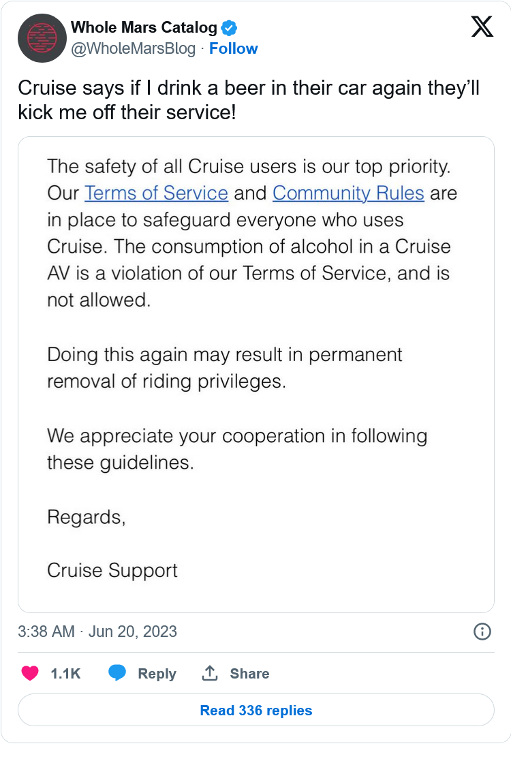Click the share upload arrow icon
511x763 pixels.
210,673
